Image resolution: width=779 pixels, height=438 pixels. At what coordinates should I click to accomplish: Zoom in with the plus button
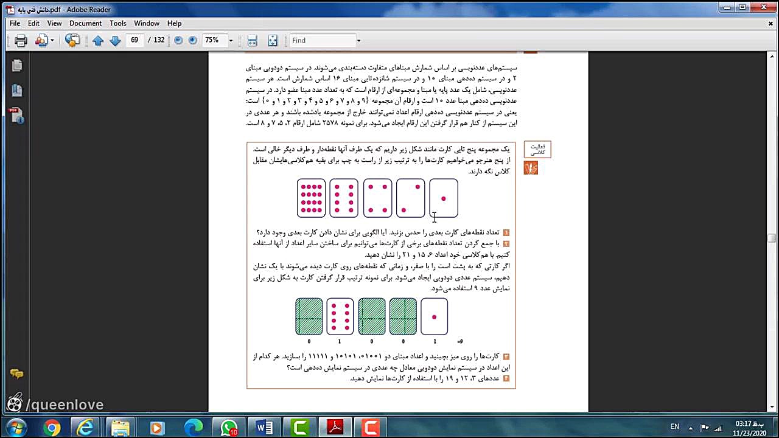[193, 40]
